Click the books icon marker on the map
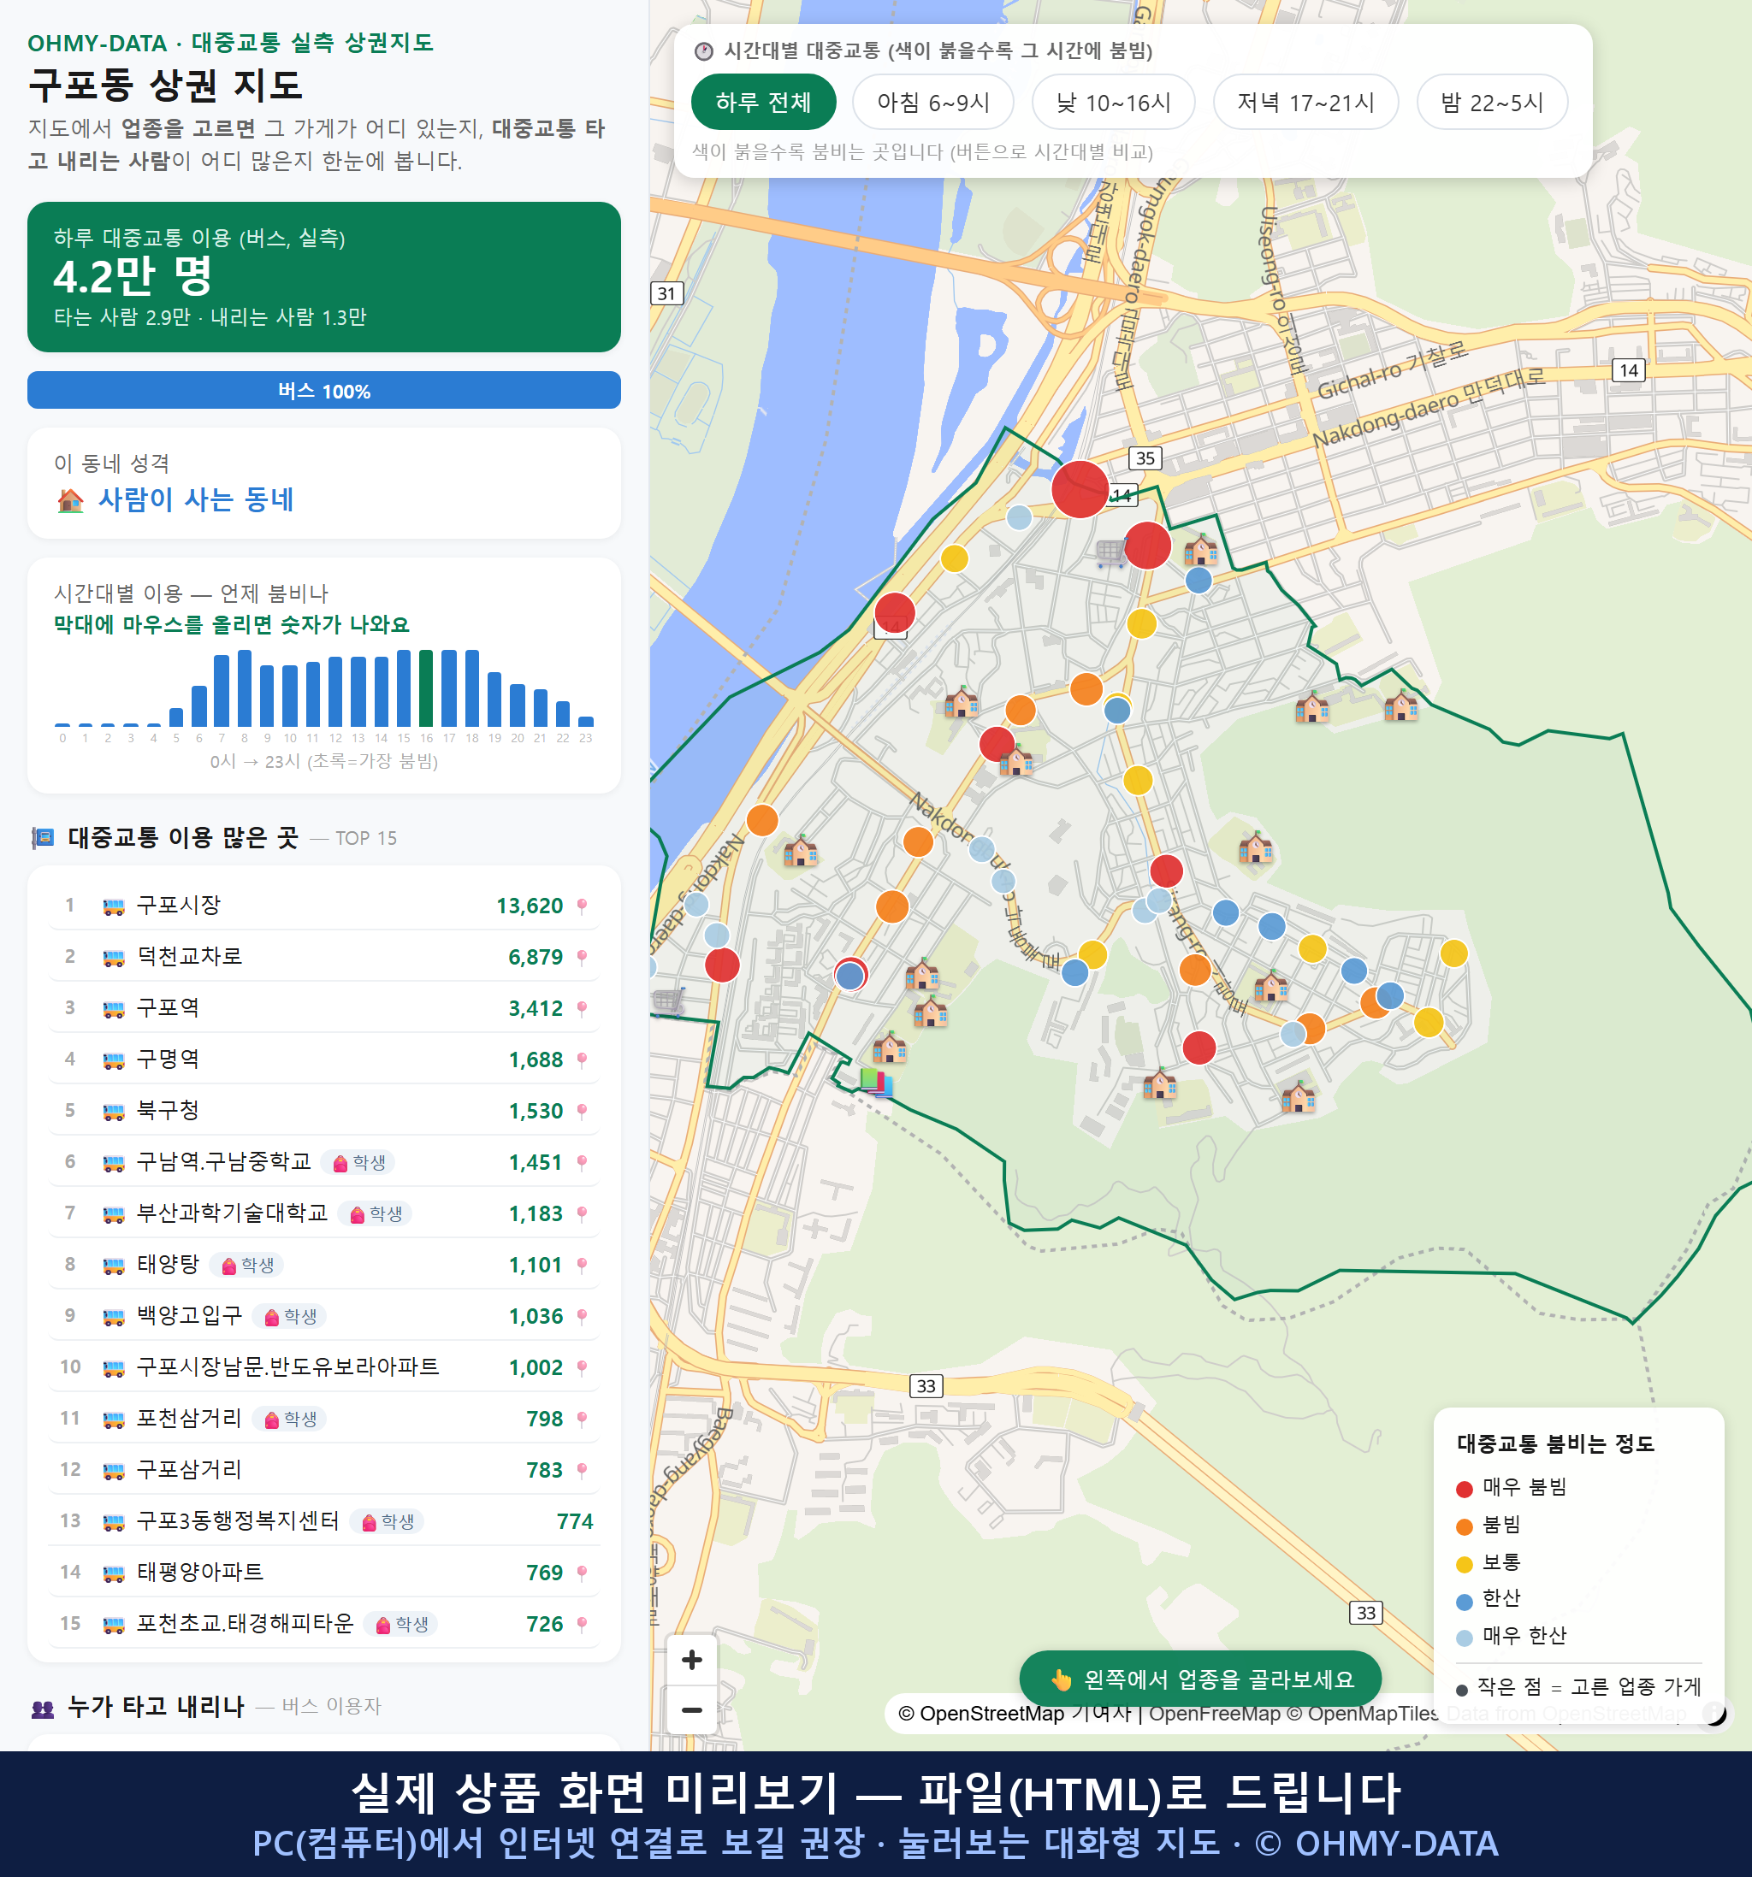1752x1877 pixels. (x=875, y=1082)
